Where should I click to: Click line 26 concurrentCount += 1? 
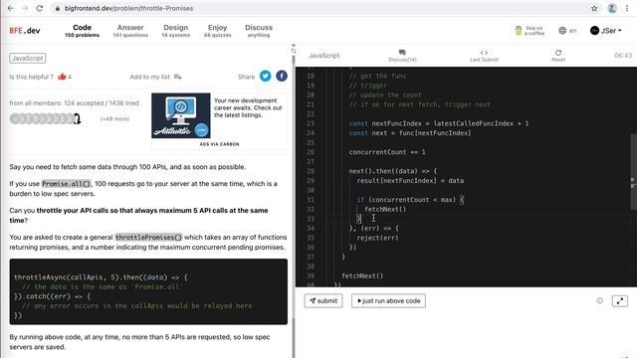tap(387, 152)
